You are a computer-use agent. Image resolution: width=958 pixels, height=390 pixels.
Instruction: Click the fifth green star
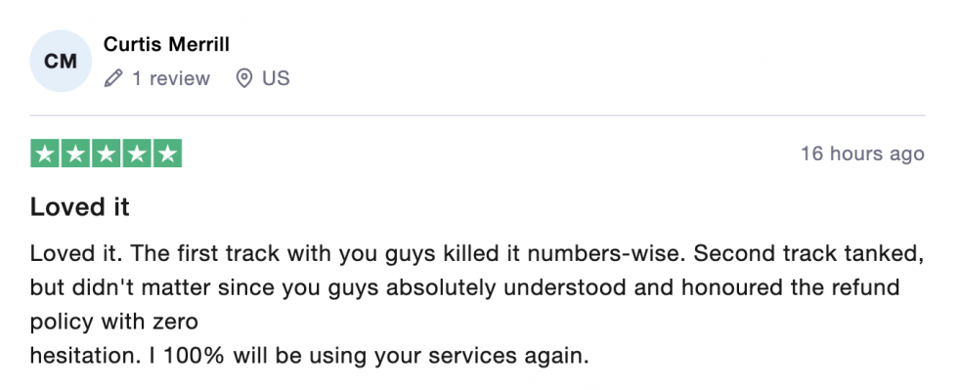(167, 153)
